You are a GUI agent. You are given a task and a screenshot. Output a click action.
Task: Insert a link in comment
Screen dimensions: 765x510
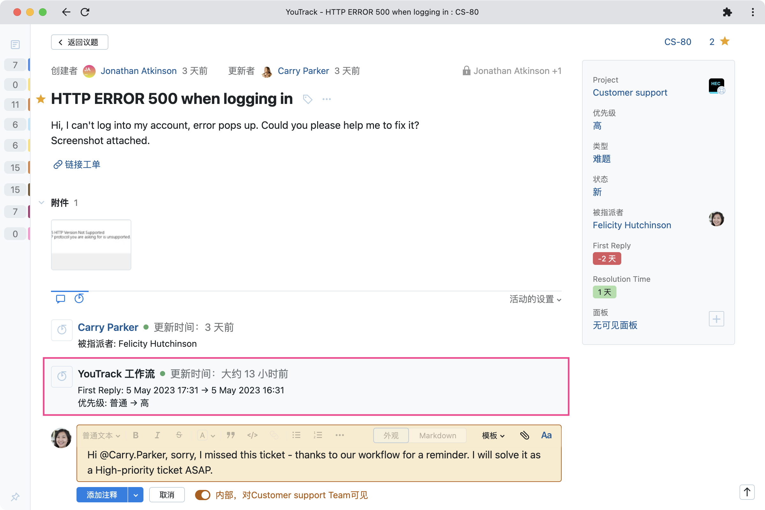point(274,435)
